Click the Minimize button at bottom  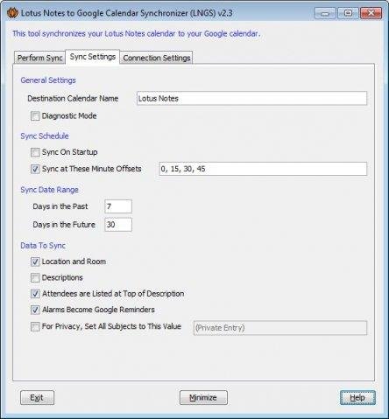click(x=203, y=398)
